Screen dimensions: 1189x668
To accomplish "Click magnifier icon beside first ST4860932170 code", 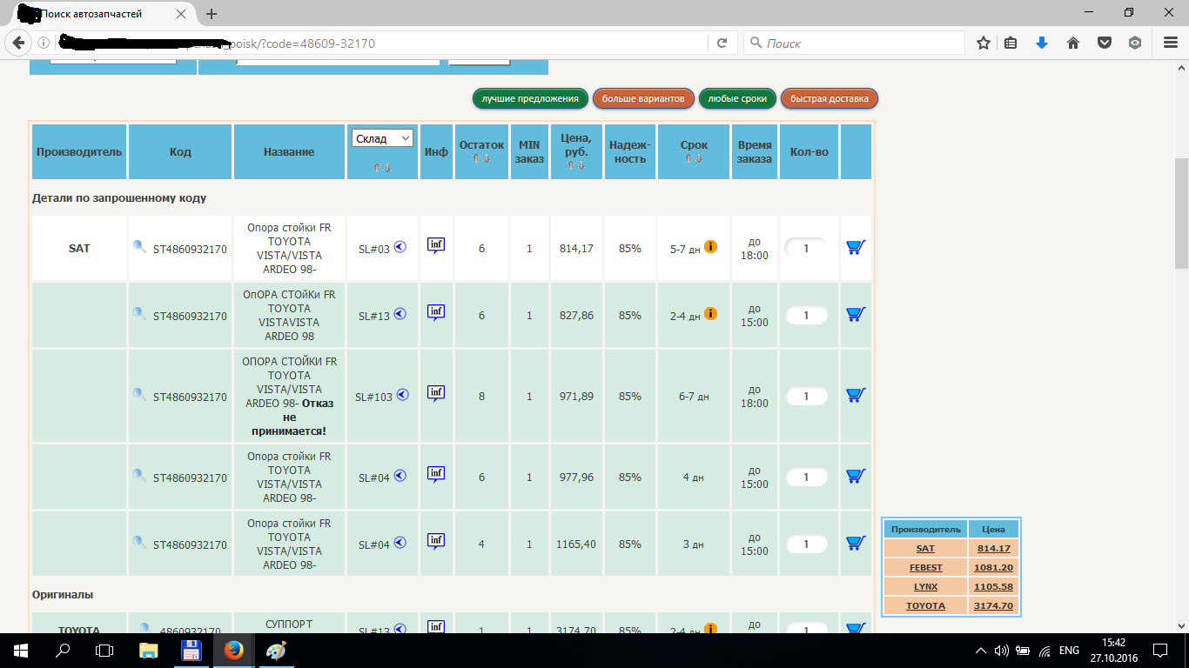I will point(139,247).
